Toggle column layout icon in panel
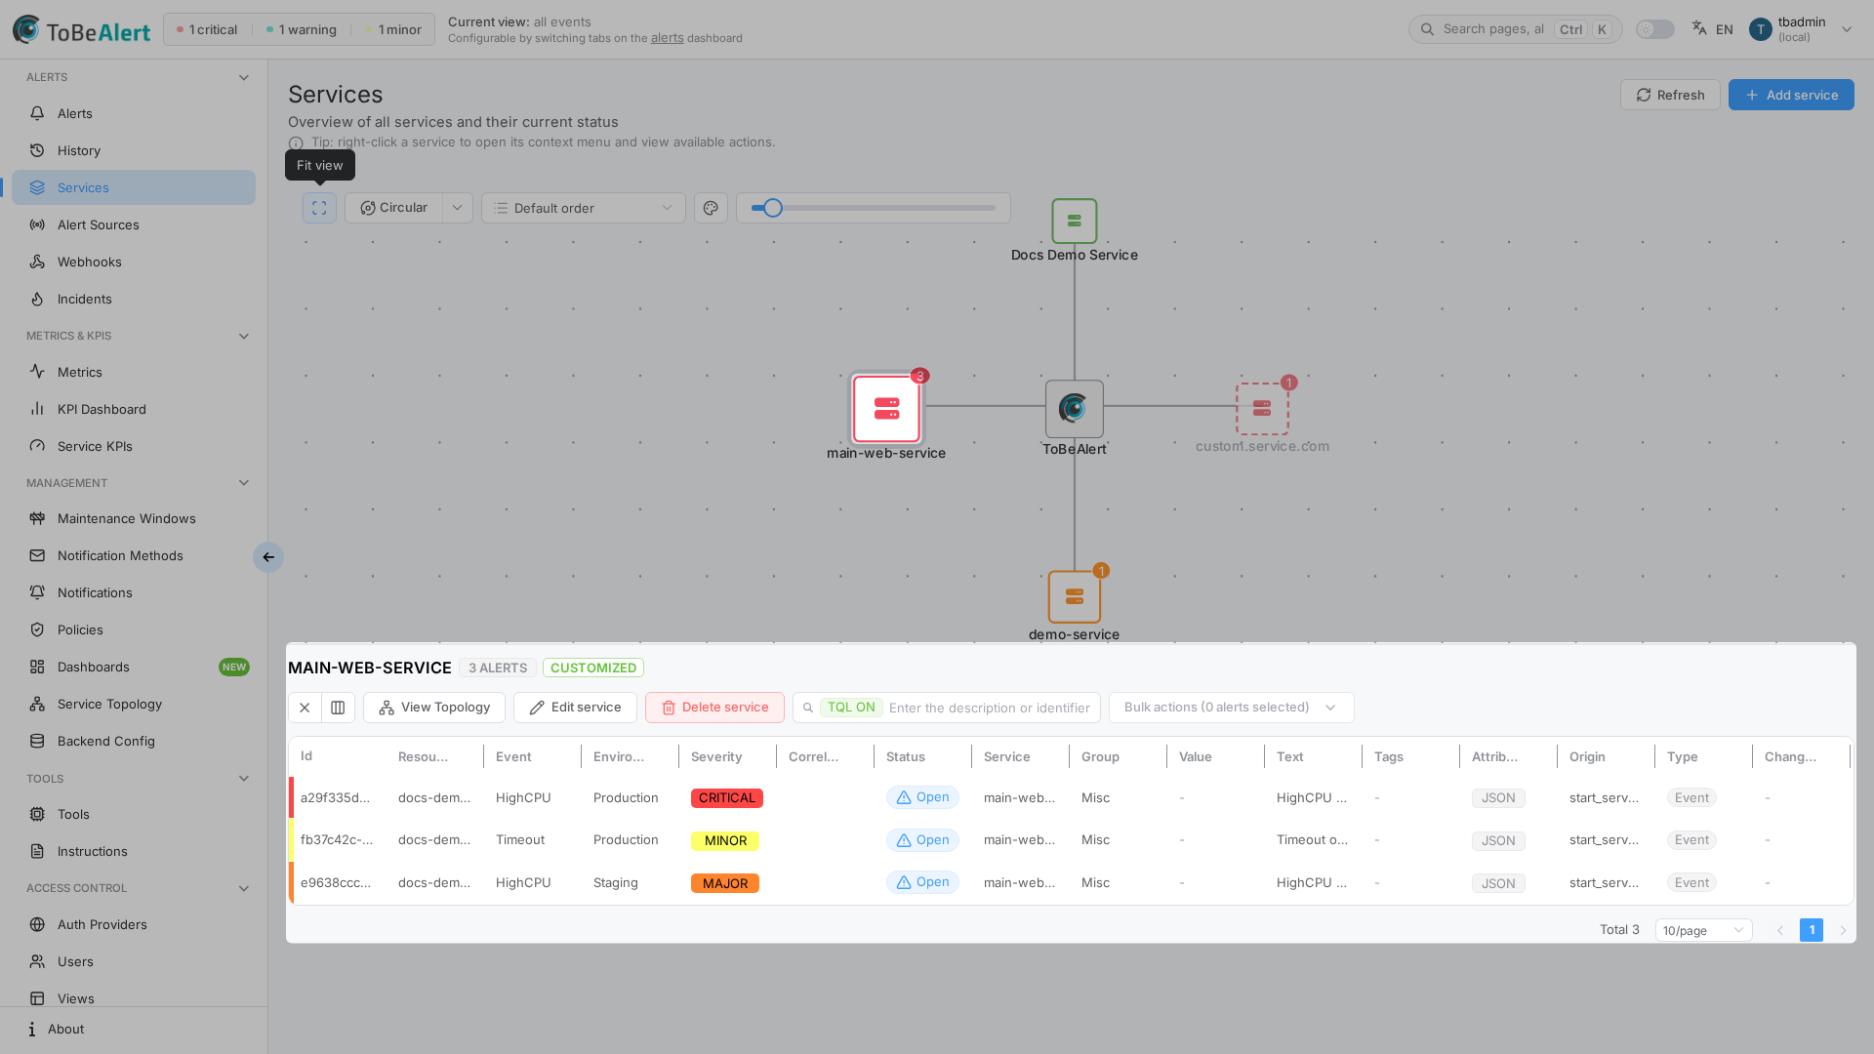1874x1054 pixels. 338,708
